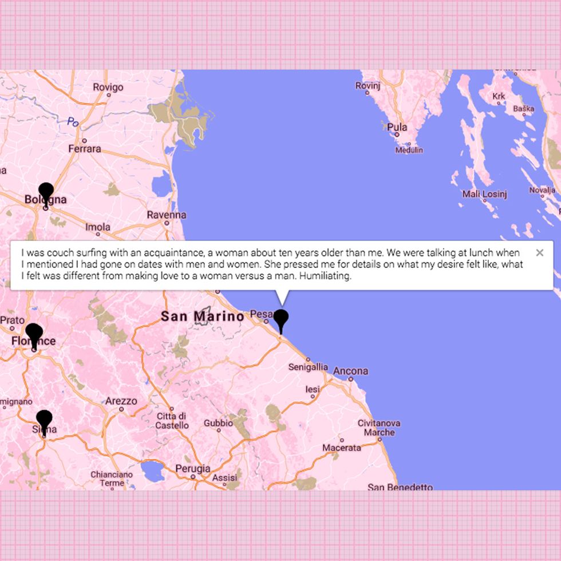The image size is (561, 561).
Task: Select the Perugia label on the map
Action: click(193, 469)
